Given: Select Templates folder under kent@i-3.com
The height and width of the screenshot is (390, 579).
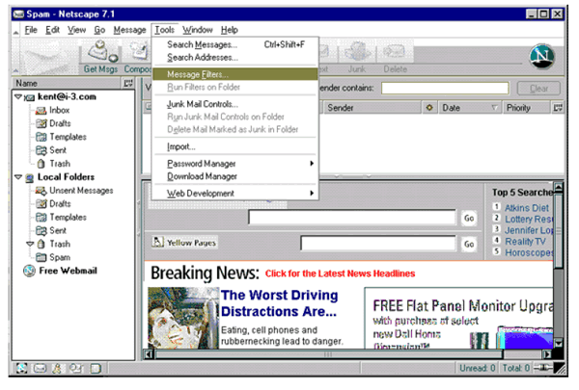Looking at the screenshot, I should (x=68, y=137).
